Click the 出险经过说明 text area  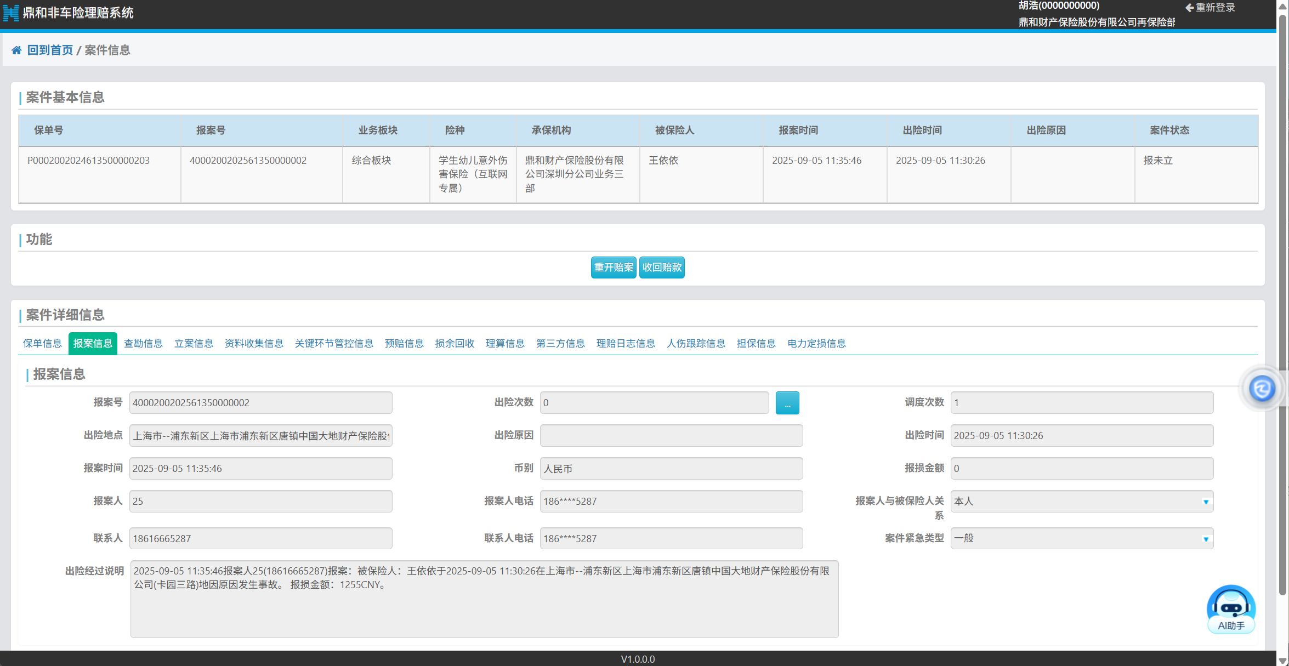click(484, 599)
